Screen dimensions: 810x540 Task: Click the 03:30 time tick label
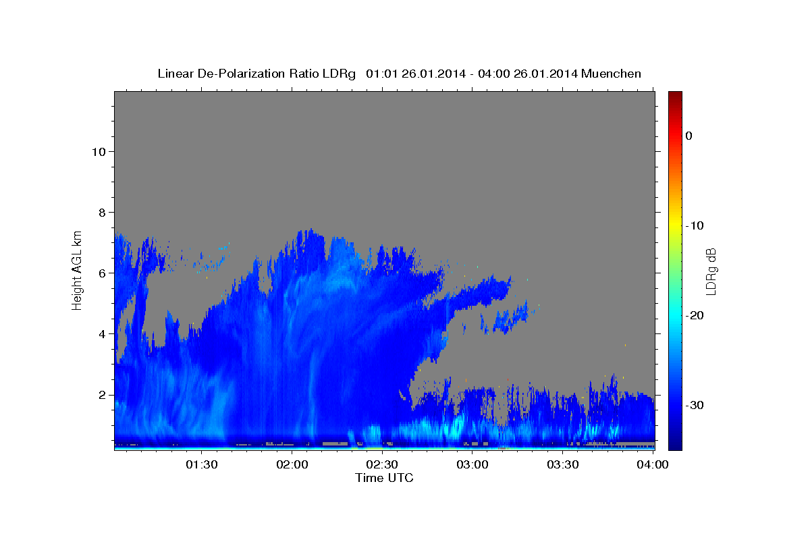point(563,464)
